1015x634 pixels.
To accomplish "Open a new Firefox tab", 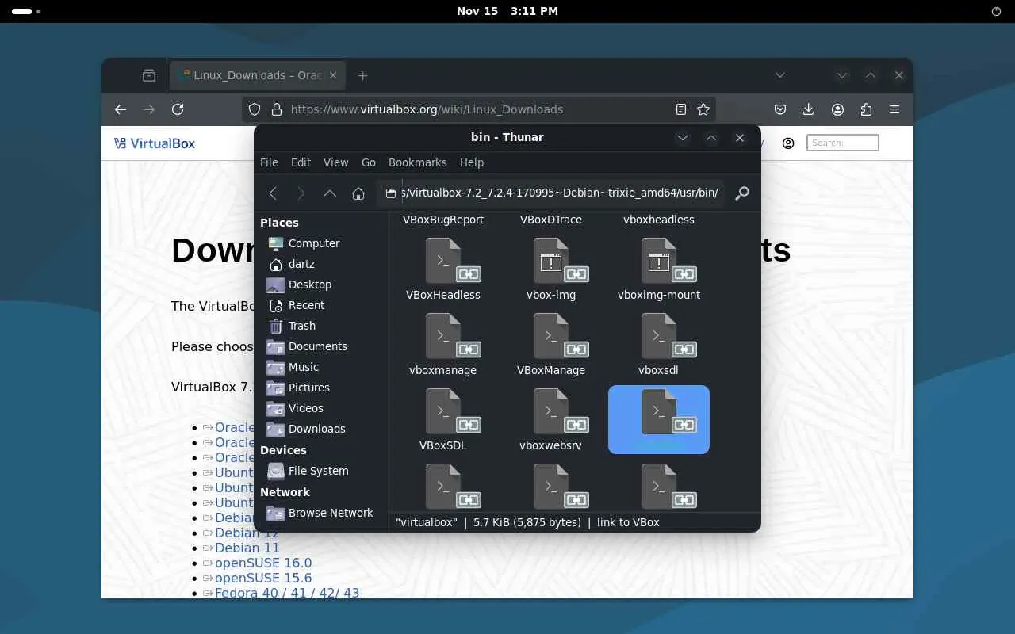I will click(x=362, y=75).
